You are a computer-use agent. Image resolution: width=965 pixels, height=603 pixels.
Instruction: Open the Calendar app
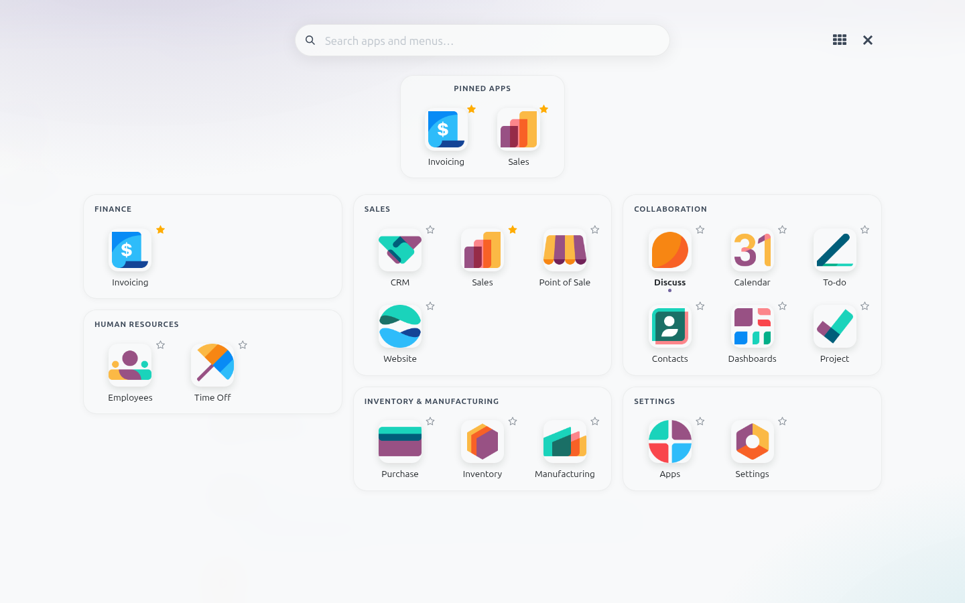tap(753, 250)
